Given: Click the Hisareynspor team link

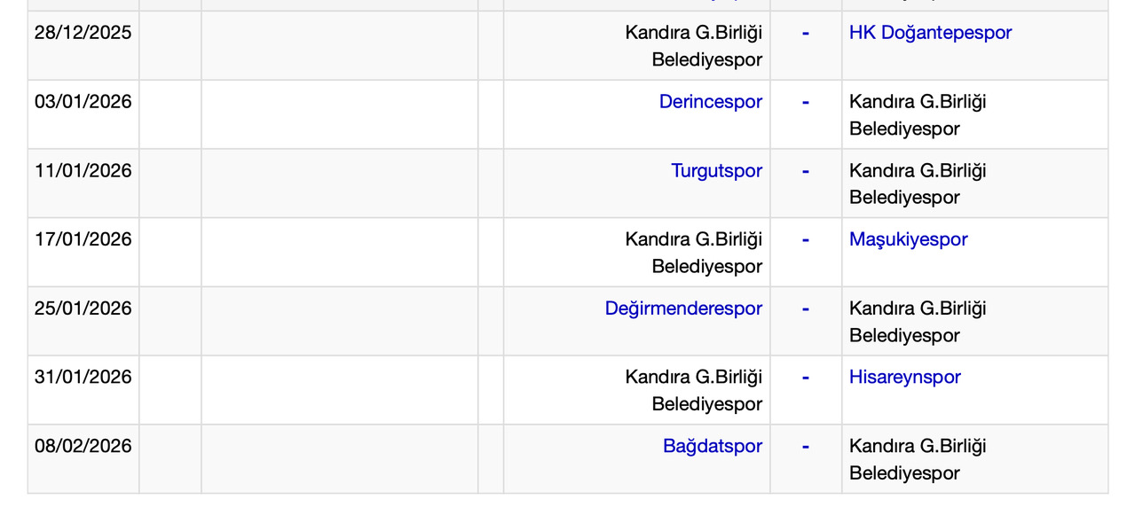Looking at the screenshot, I should click(x=904, y=378).
